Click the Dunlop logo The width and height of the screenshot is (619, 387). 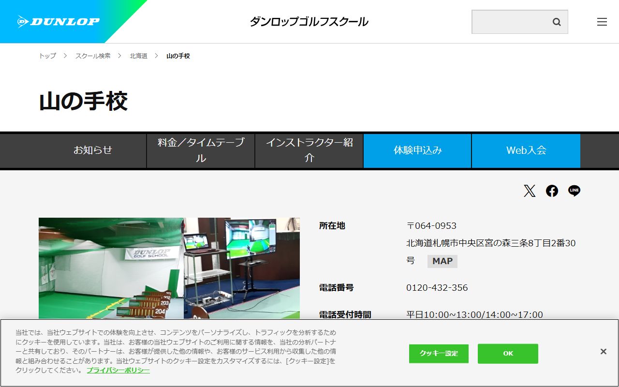58,21
